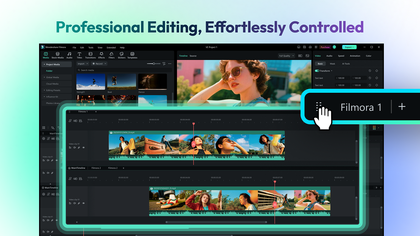This screenshot has height=236, width=420.
Task: Click the chain link icon in the Filmora 1 timeline toolbar
Action: pos(70,121)
